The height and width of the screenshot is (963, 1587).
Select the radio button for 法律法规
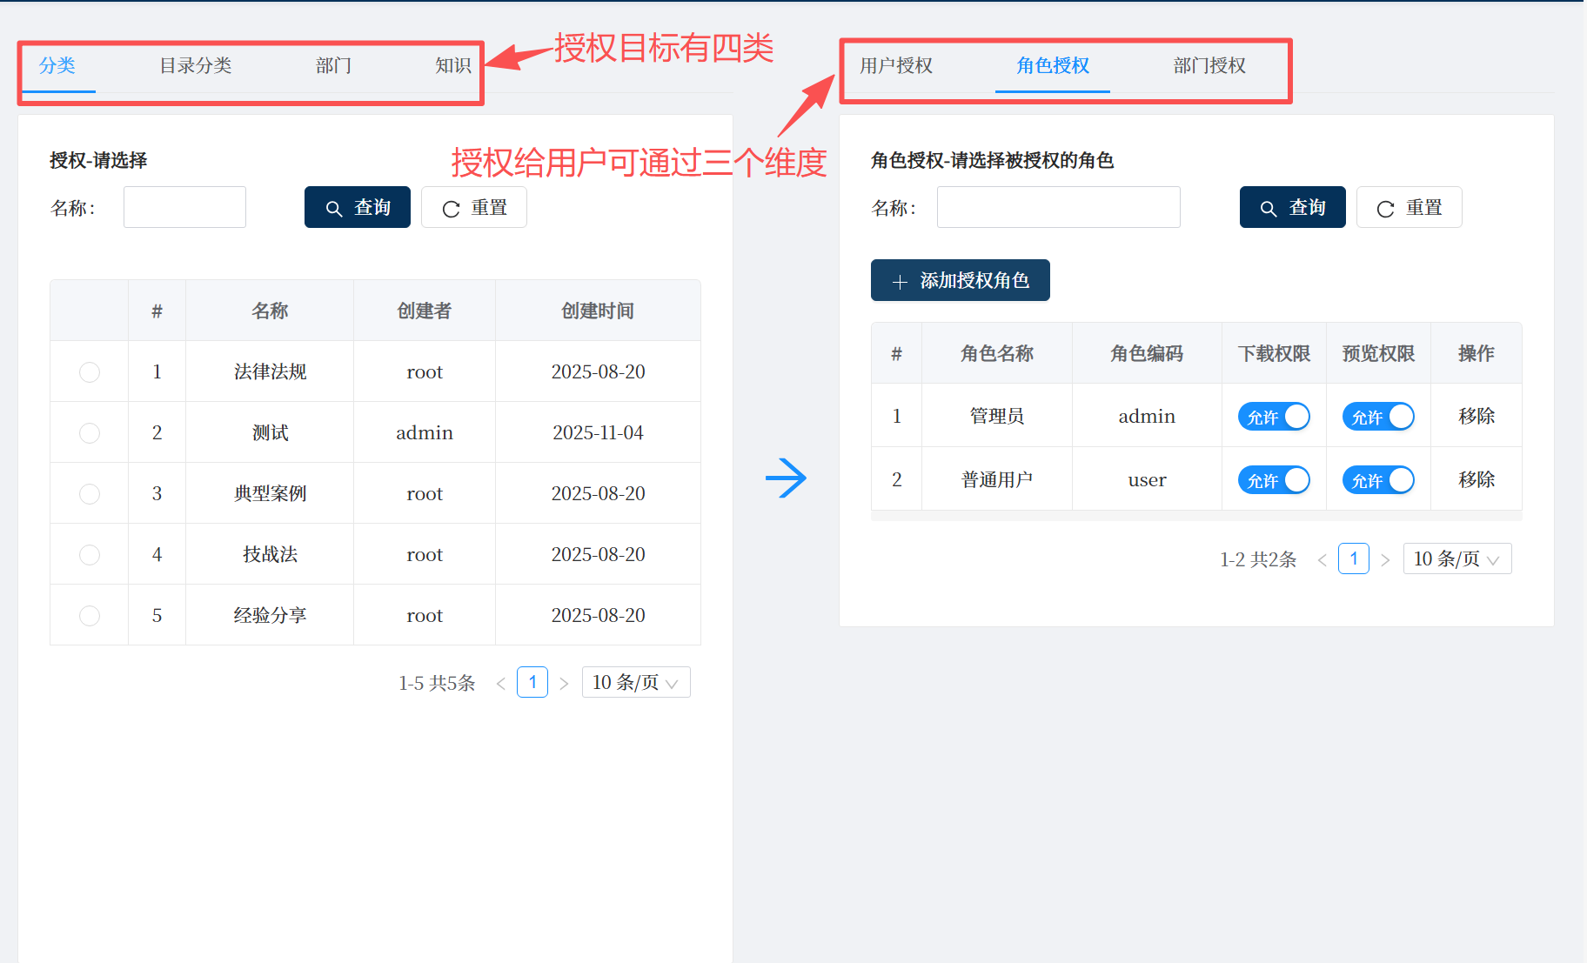tap(90, 372)
